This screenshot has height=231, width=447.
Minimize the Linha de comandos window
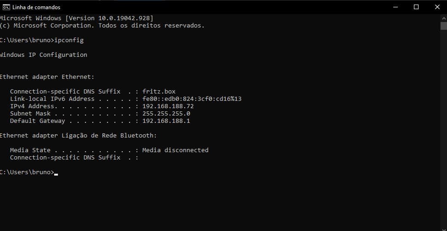coord(396,7)
